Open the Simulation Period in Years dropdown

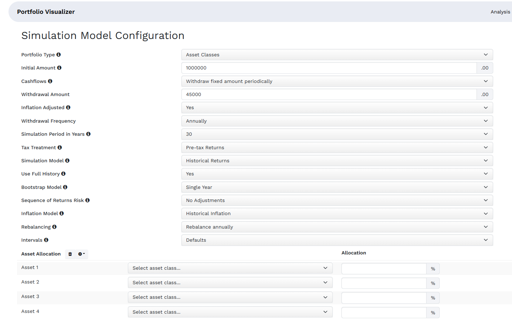pos(337,134)
